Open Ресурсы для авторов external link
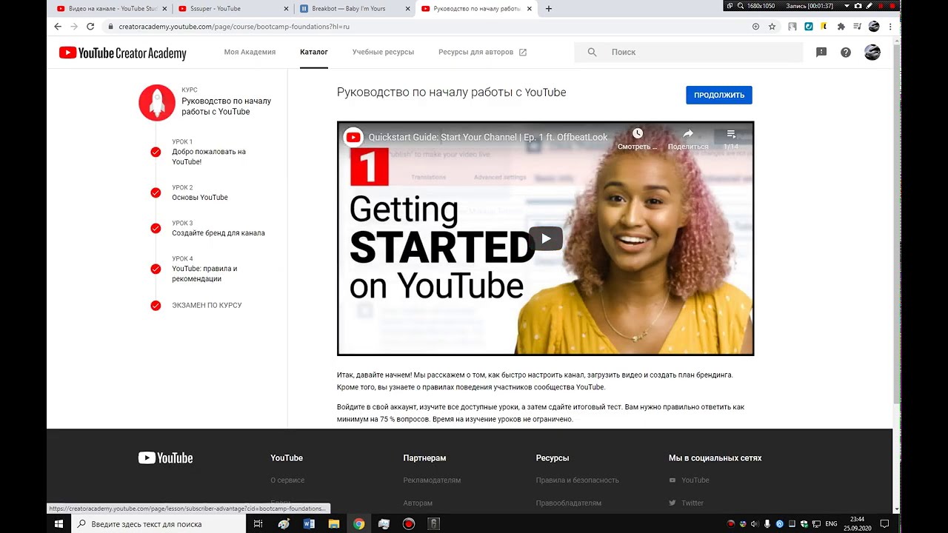 pos(482,53)
